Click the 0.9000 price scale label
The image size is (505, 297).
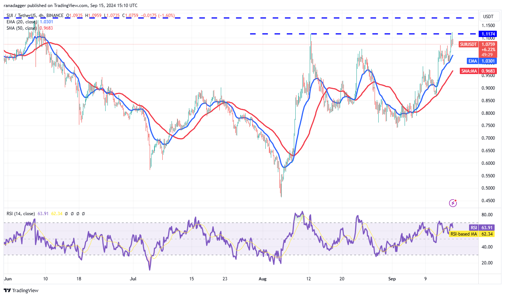coord(488,88)
